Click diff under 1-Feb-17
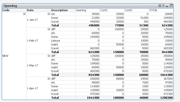The width and height of the screenshot is (180, 102). 63,29
